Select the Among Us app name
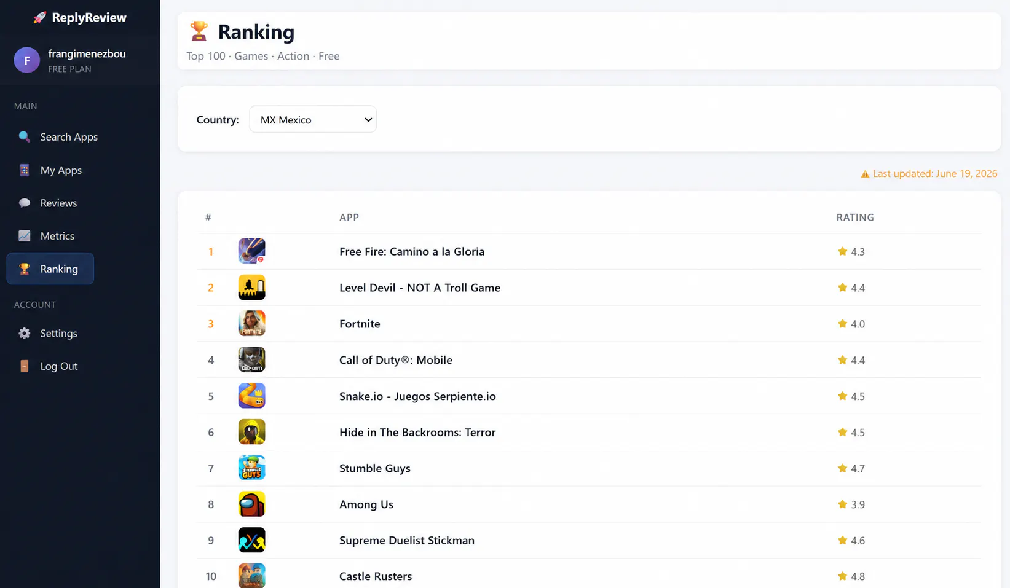 (366, 504)
